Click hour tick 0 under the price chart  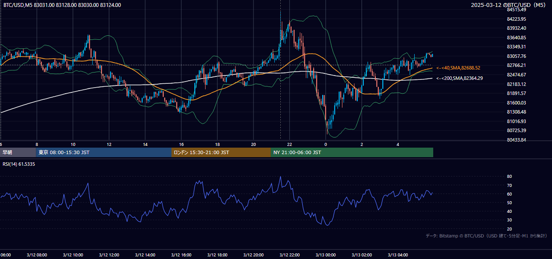click(x=326, y=145)
